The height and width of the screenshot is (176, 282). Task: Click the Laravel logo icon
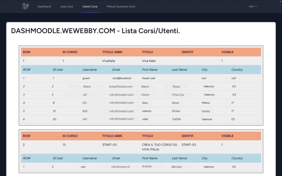point(25,6)
